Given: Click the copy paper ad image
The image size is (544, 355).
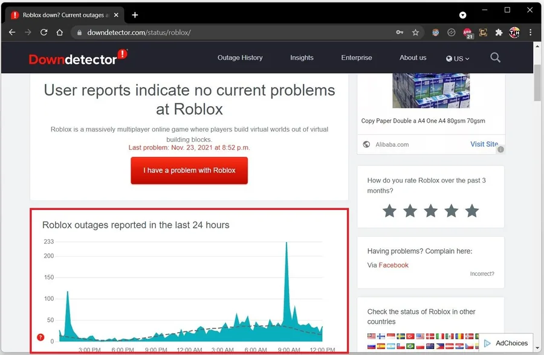Looking at the screenshot, I should [431, 91].
